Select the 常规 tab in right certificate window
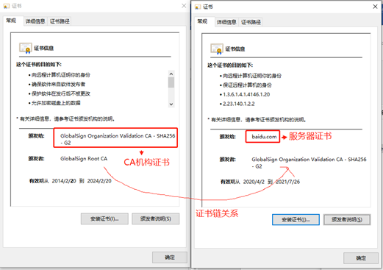Viewport: 383px width, 270px height. click(202, 21)
